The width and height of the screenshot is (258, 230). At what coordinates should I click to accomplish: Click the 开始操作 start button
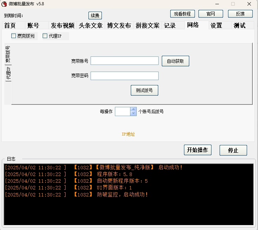point(198,150)
